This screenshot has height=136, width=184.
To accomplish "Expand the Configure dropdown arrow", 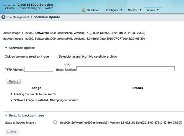I will (x=121, y=10).
